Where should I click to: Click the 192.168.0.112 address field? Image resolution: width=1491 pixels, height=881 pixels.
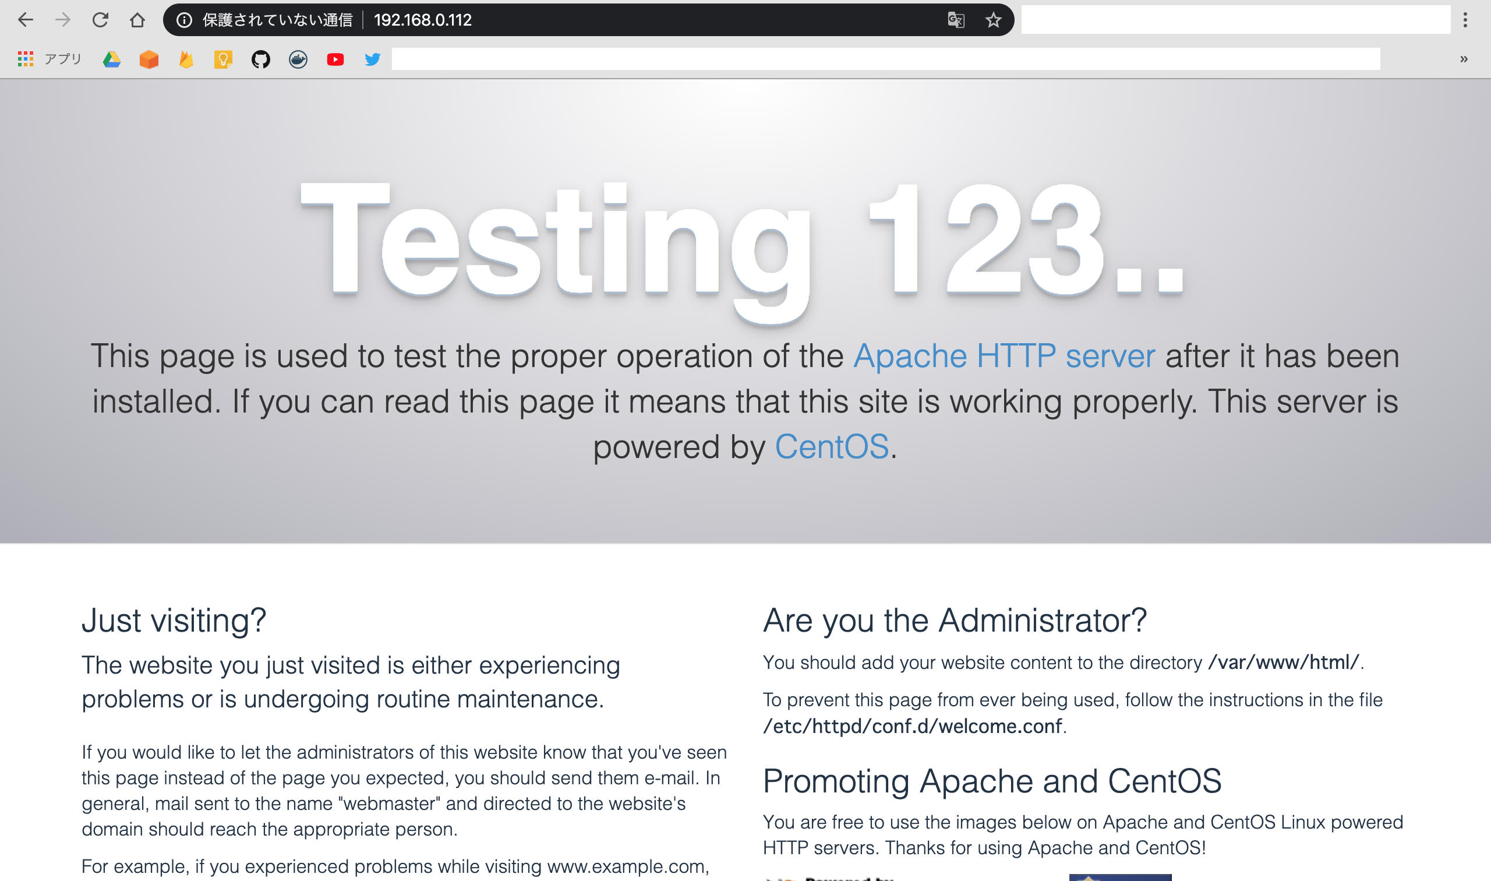[x=422, y=20]
